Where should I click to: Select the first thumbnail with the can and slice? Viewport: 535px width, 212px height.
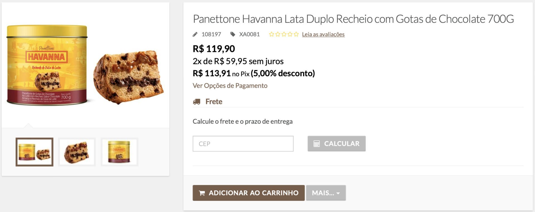(35, 152)
